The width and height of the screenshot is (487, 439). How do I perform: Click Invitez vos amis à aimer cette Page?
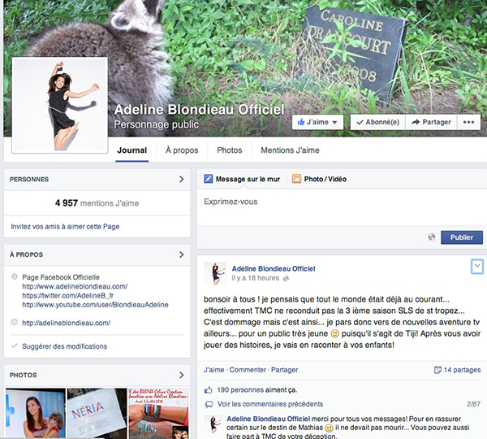(x=65, y=227)
